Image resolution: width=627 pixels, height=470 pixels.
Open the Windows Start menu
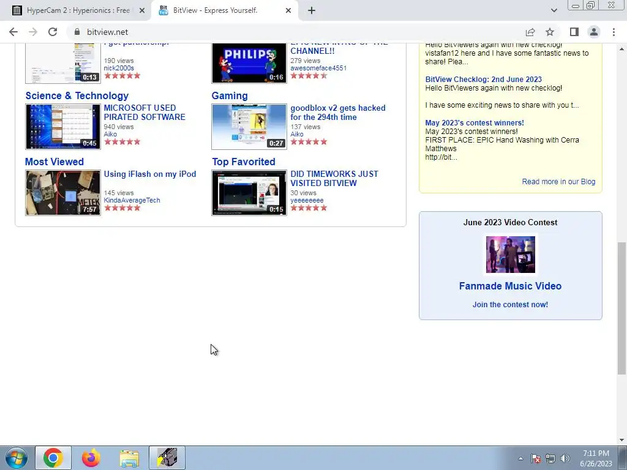17,458
